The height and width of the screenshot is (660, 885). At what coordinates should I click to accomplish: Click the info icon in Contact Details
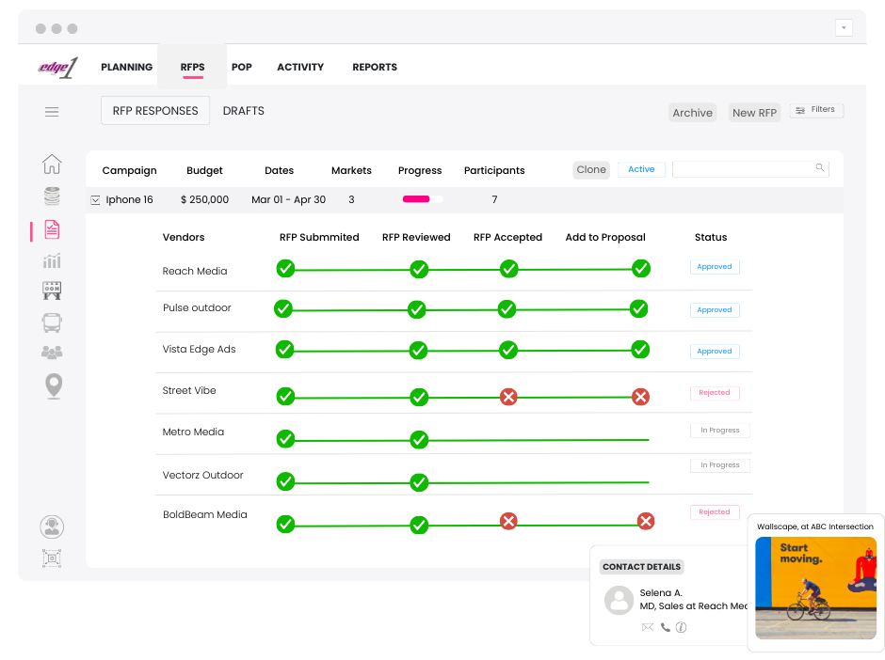tap(682, 627)
